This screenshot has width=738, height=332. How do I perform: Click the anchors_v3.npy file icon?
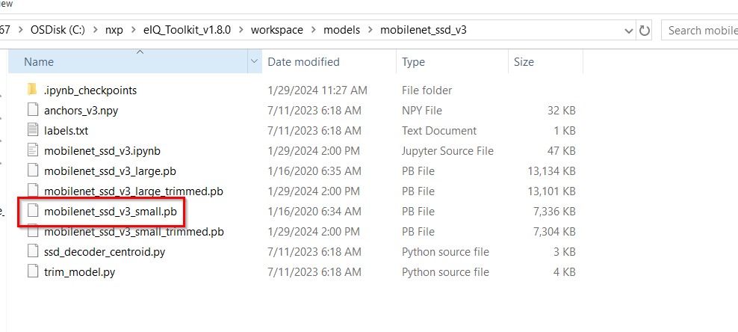pos(31,110)
